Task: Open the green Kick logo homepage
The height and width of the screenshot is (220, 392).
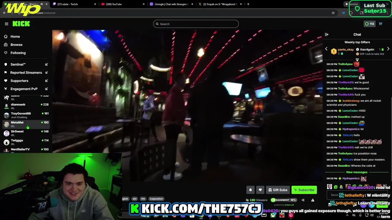Action: click(x=21, y=24)
